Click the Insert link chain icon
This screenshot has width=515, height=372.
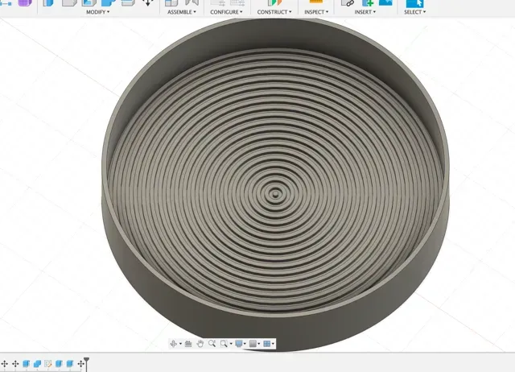point(348,3)
